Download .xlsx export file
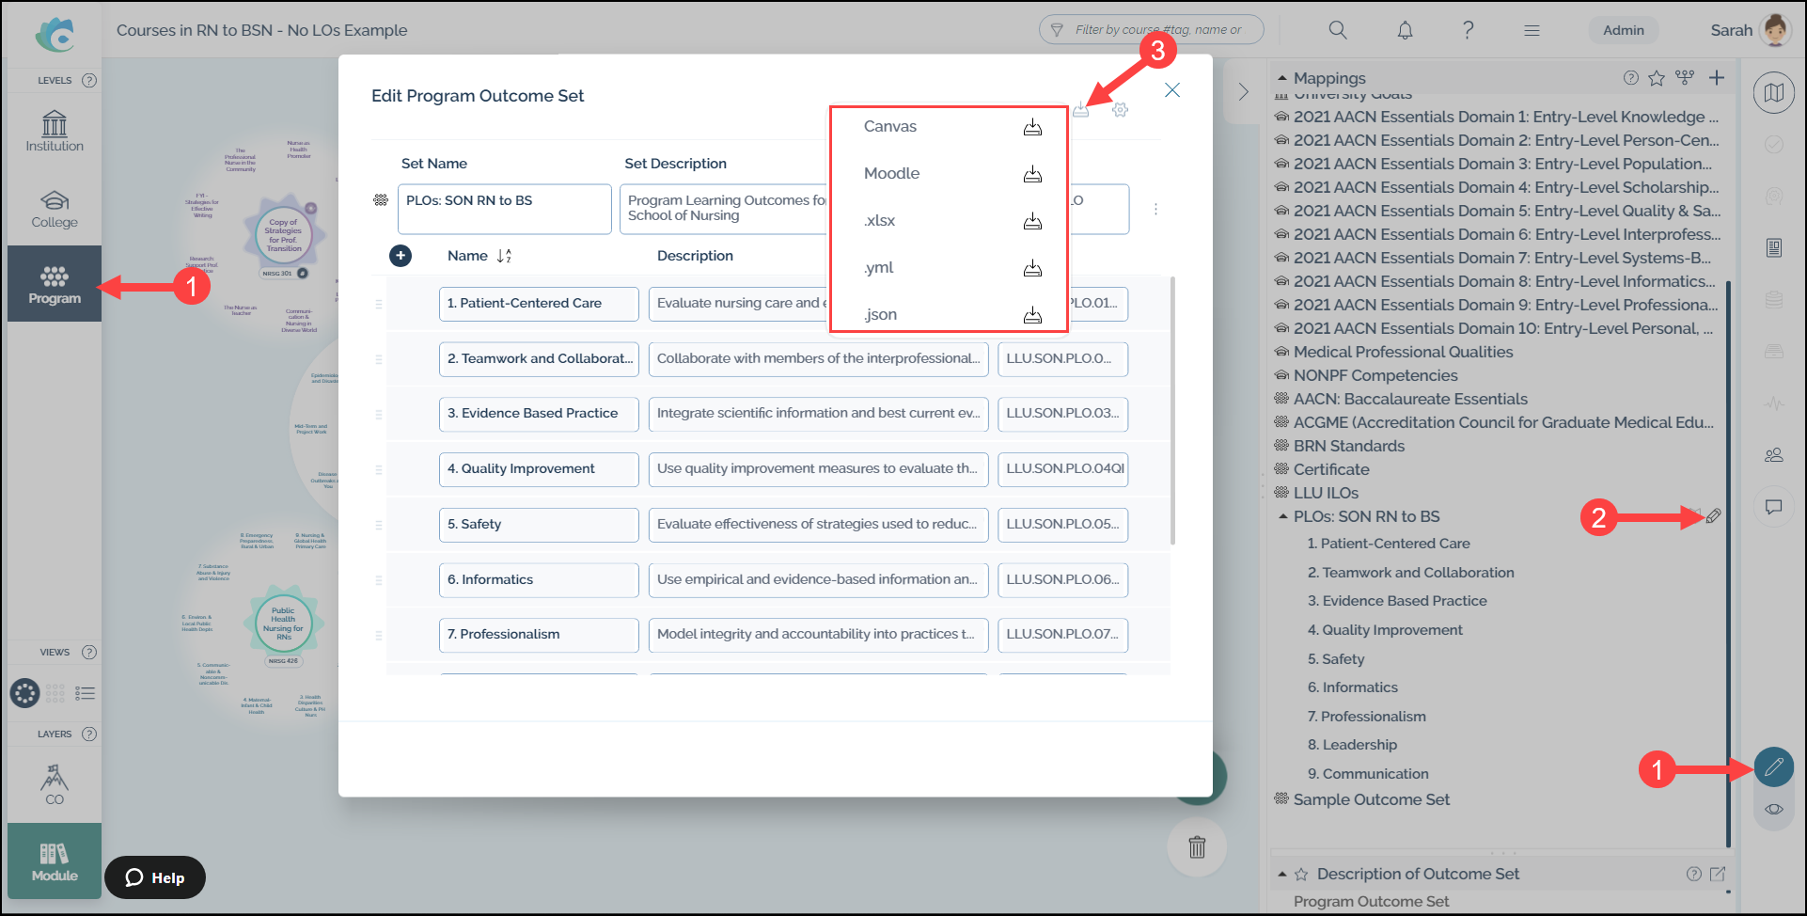Screen dimensions: 1807x916 coord(1032,221)
